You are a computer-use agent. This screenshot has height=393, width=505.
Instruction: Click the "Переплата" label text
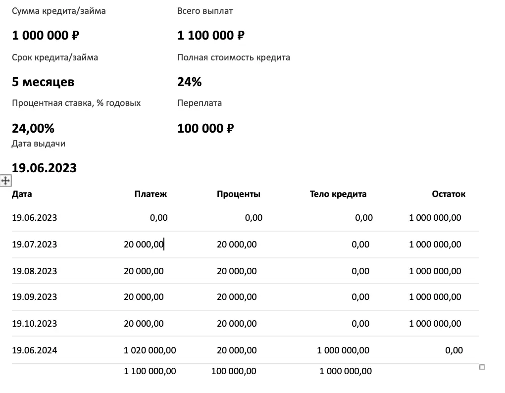200,103
